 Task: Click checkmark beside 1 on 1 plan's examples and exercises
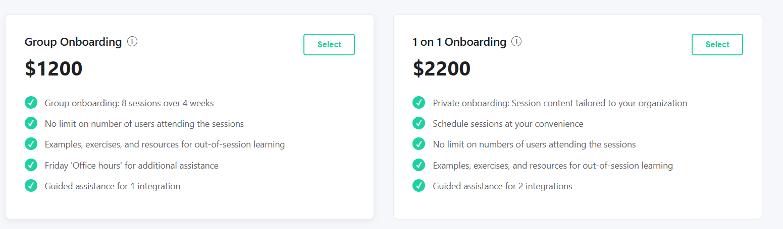[x=419, y=165]
